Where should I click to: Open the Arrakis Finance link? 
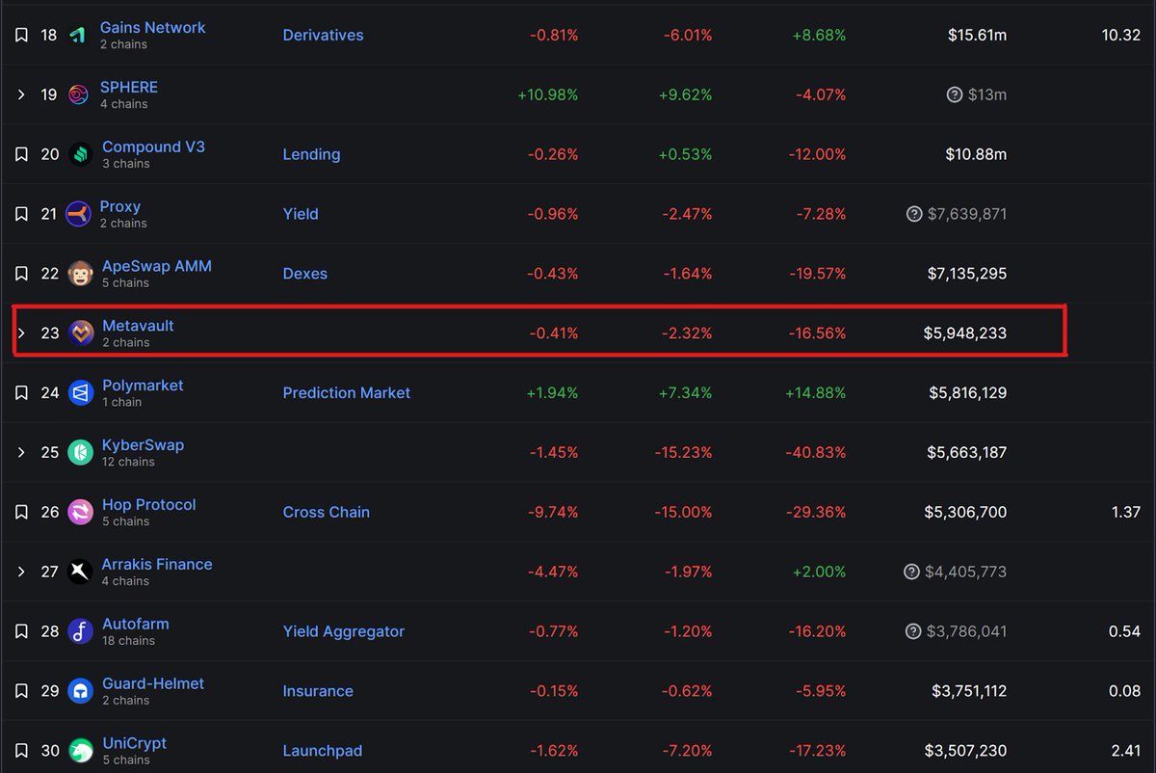pos(157,565)
